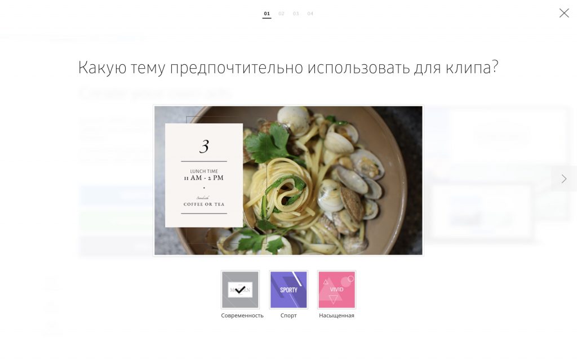This screenshot has width=577, height=360.
Task: Jump to step 03
Action: coord(296,14)
